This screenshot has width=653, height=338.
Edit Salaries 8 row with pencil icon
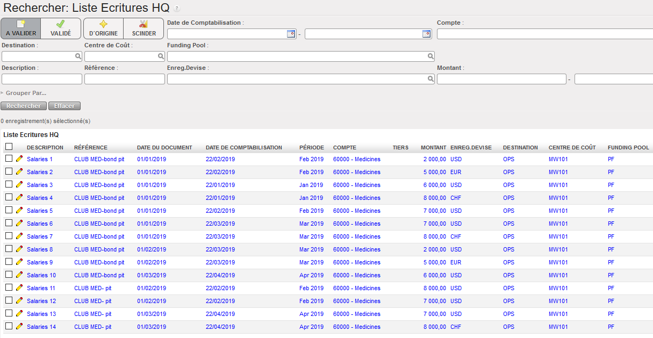pyautogui.click(x=19, y=249)
